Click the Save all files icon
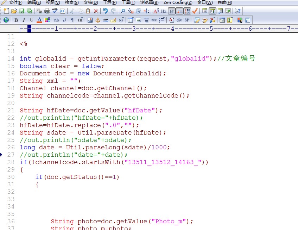298x230 pixels. pyautogui.click(x=30, y=11)
